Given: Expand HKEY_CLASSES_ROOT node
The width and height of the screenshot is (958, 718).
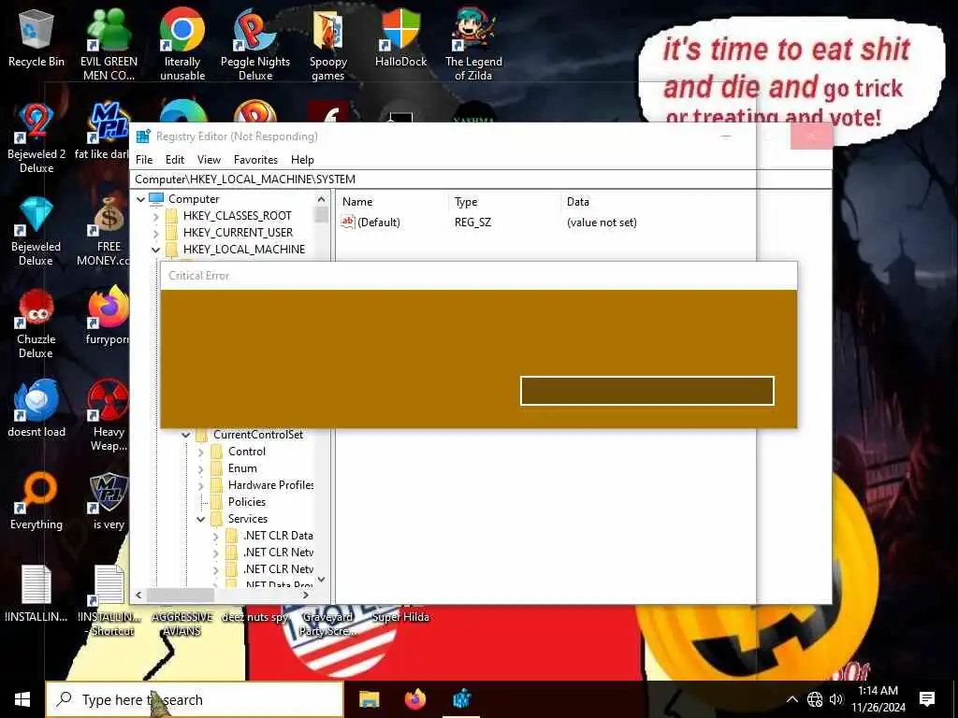Looking at the screenshot, I should pos(155,216).
